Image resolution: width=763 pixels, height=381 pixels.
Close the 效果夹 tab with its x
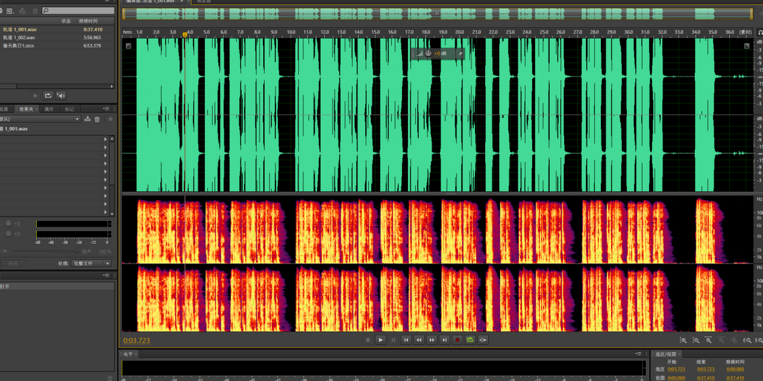(38, 109)
